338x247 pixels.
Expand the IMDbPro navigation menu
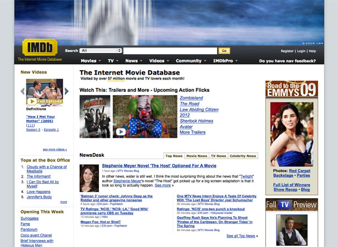tap(225, 61)
